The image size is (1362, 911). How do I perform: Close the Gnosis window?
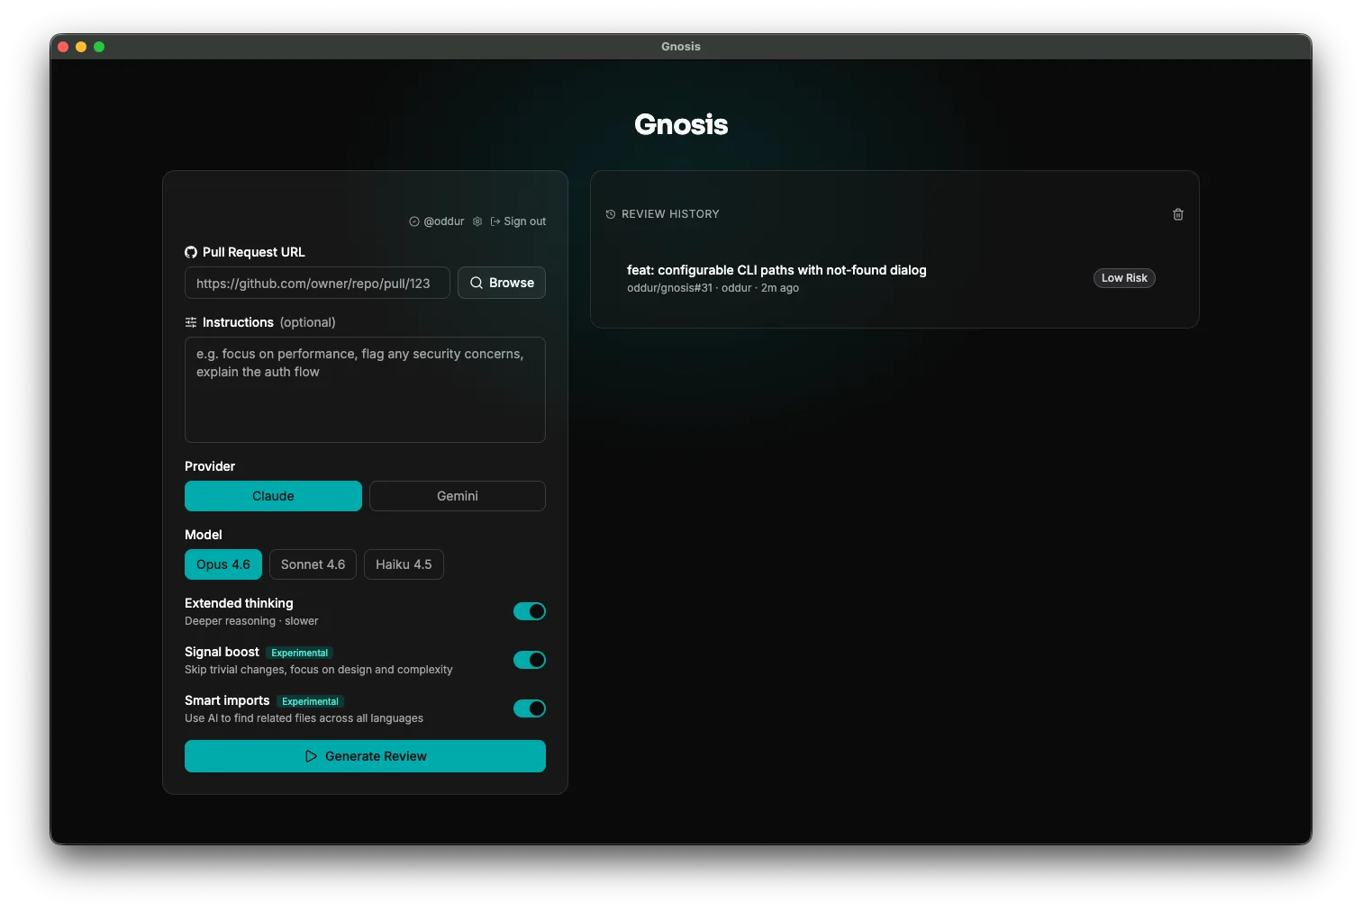click(63, 47)
